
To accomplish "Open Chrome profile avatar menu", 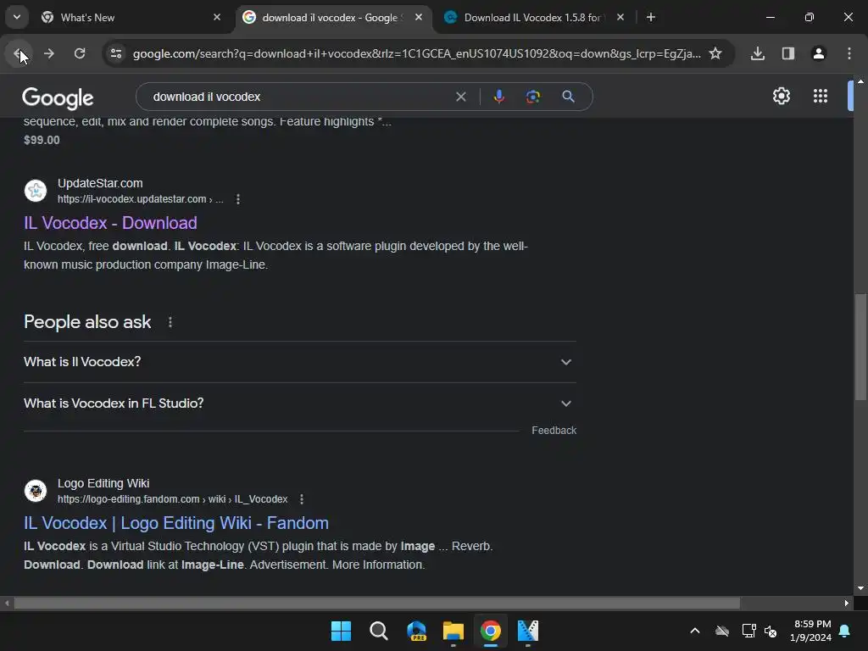I will [x=819, y=53].
